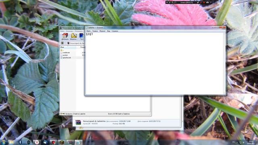Image resolution: width=258 pixels, height=145 pixels.
Task: Click the Explorer details pane scroll arrow
Action: (182, 121)
